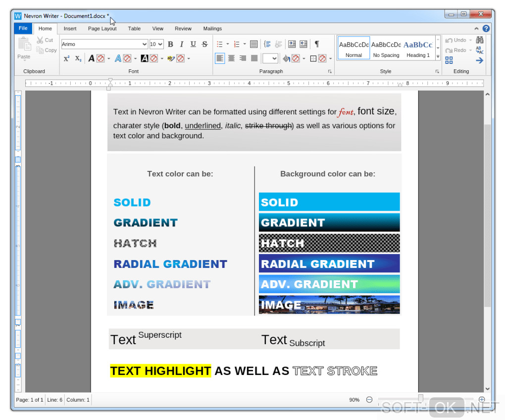
Task: Apply the Normal style
Action: click(353, 48)
